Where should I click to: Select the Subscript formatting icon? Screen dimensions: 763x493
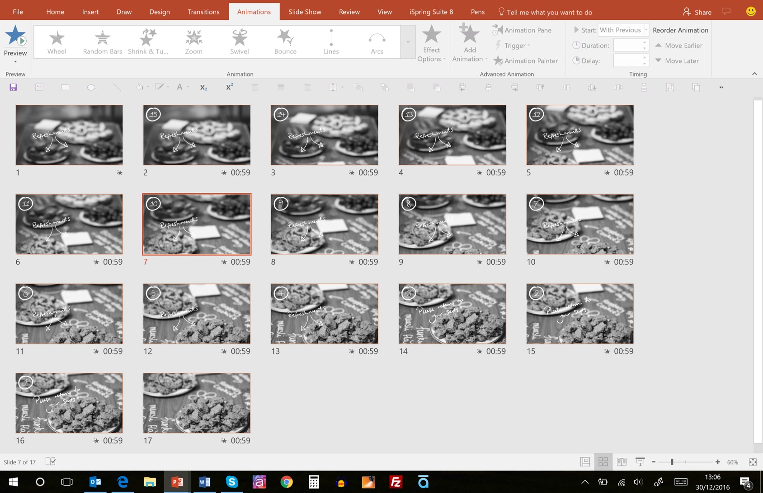(203, 87)
